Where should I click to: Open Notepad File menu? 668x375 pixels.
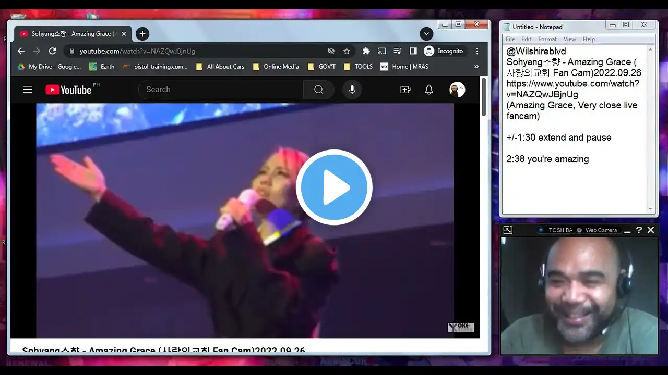[x=510, y=39]
